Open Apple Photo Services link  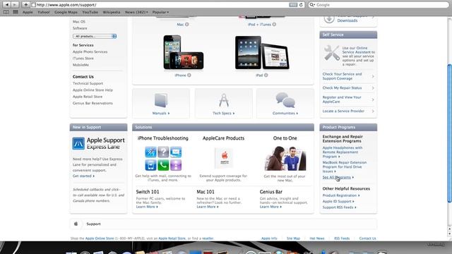coord(90,52)
